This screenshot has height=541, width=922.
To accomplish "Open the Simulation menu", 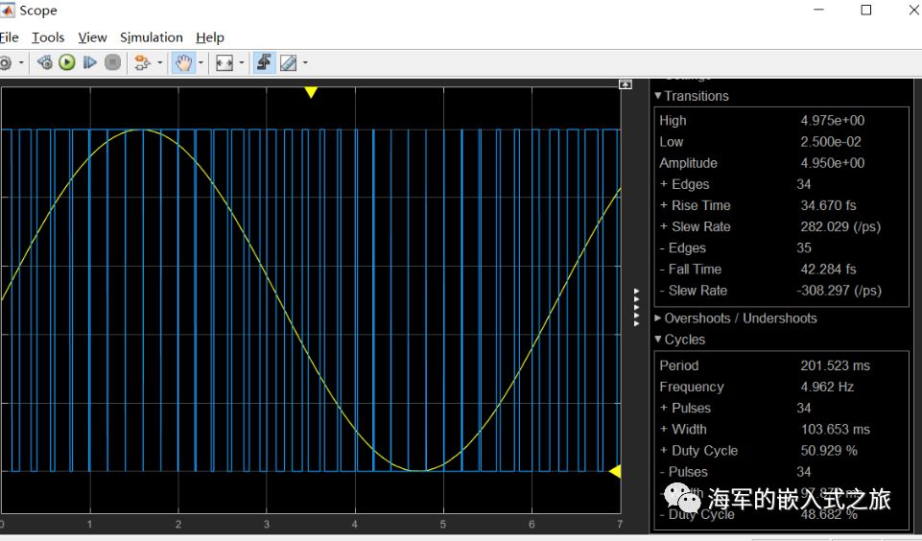I will point(151,37).
